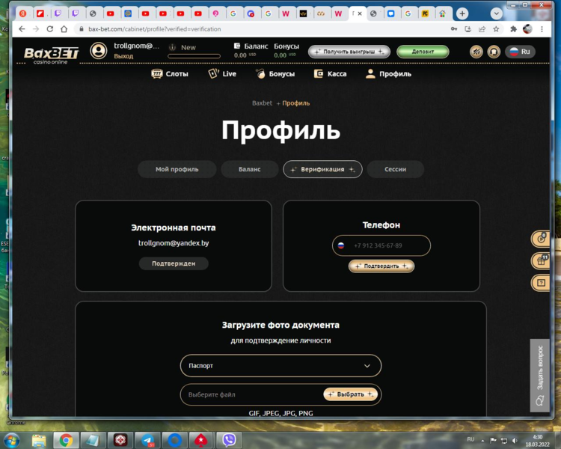Expand the Паспорт document type dropdown
The height and width of the screenshot is (449, 561).
click(x=280, y=366)
